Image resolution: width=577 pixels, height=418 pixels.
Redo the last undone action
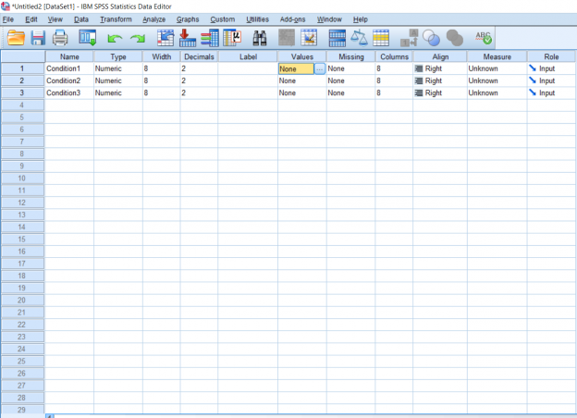click(x=138, y=38)
